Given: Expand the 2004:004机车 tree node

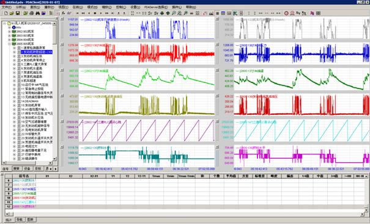Looking at the screenshot, I should pos(9,40).
